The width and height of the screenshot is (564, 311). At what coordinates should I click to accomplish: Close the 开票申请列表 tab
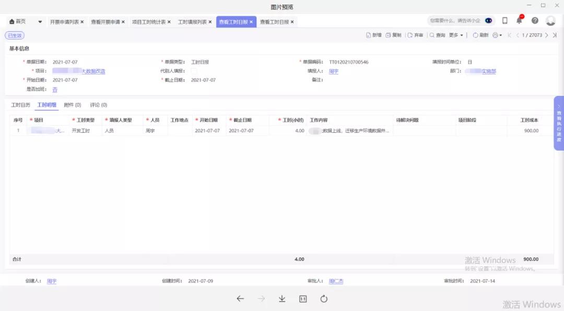click(82, 22)
